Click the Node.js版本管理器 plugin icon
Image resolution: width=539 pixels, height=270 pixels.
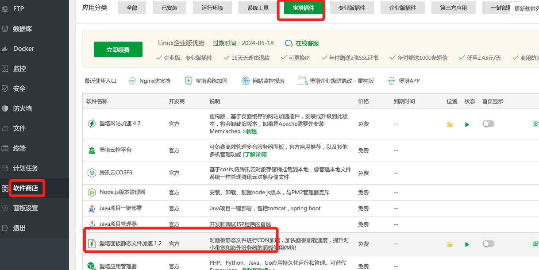coord(92,192)
